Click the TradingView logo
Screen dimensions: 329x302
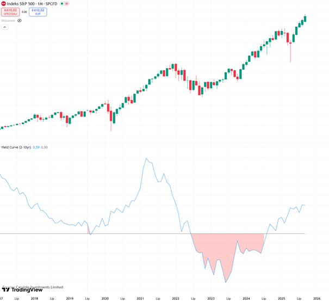coord(22,289)
